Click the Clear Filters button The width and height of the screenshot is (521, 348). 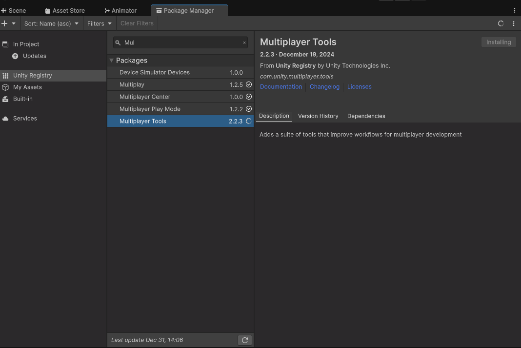point(137,23)
